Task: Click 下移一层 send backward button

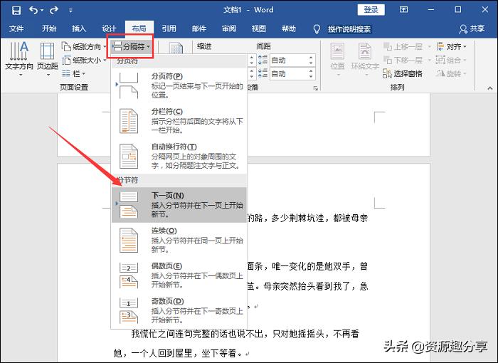Action: click(403, 60)
